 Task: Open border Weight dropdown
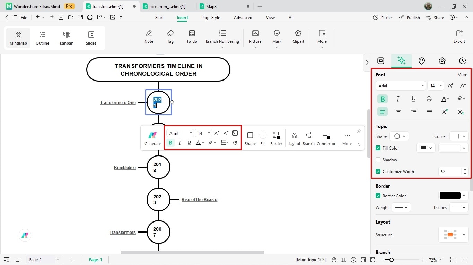coord(401,207)
